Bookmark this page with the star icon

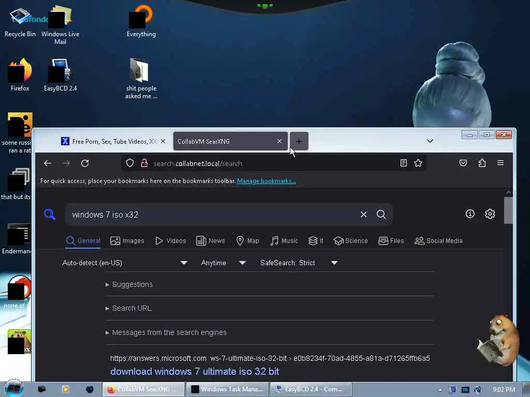click(x=418, y=163)
